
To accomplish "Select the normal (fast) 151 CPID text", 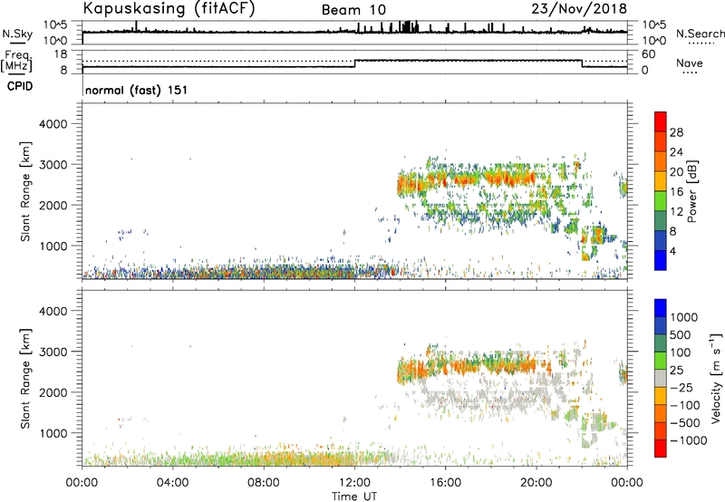I will [x=137, y=90].
